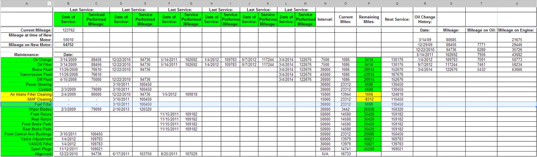This screenshot has height=157, width=537.
Task: Select the 1/5/2012 air filter date
Action: (x=169, y=94)
